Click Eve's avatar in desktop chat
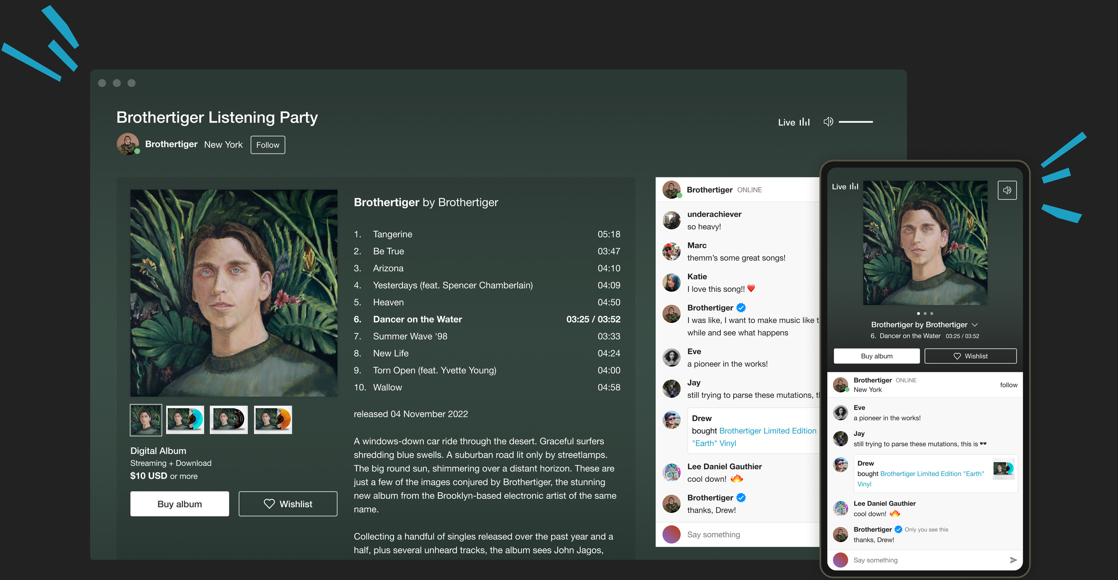The image size is (1118, 580). (x=671, y=358)
